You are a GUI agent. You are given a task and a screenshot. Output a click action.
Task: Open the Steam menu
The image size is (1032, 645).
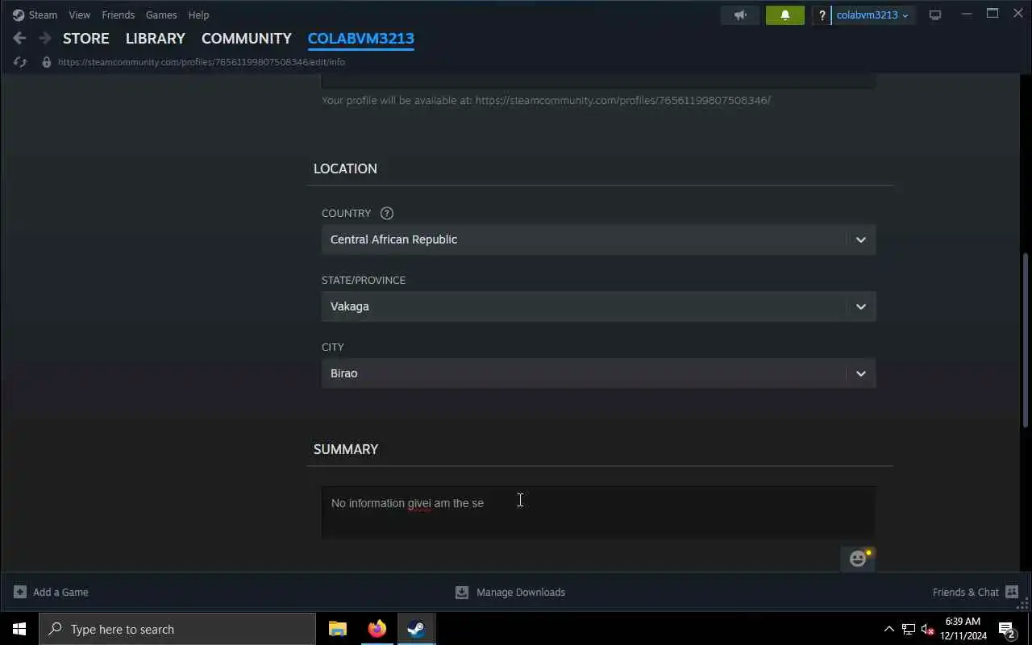(43, 15)
